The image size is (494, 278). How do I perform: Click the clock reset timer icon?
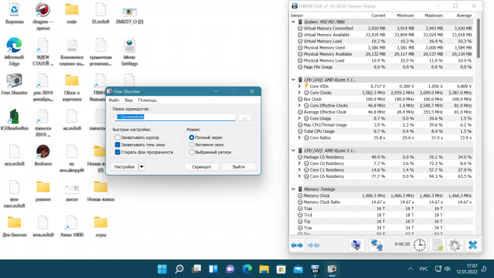(x=420, y=245)
